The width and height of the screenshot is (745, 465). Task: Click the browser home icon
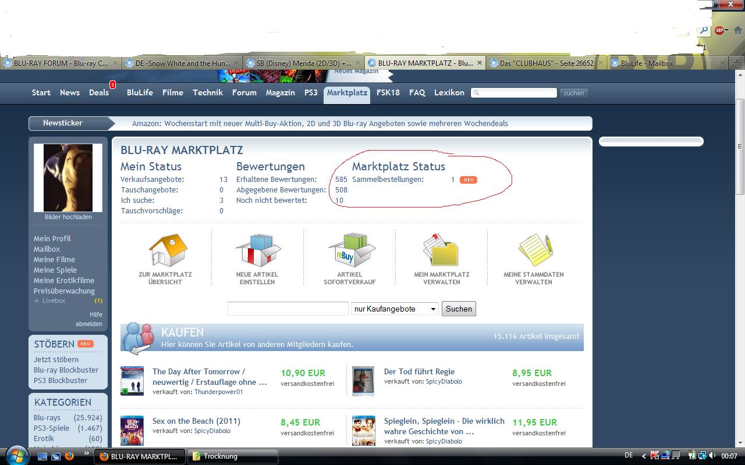(x=737, y=30)
